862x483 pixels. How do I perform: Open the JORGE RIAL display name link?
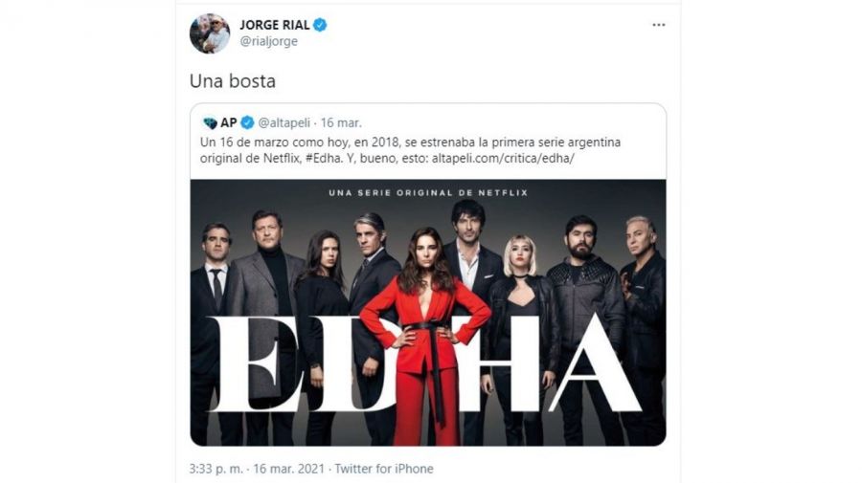click(274, 25)
